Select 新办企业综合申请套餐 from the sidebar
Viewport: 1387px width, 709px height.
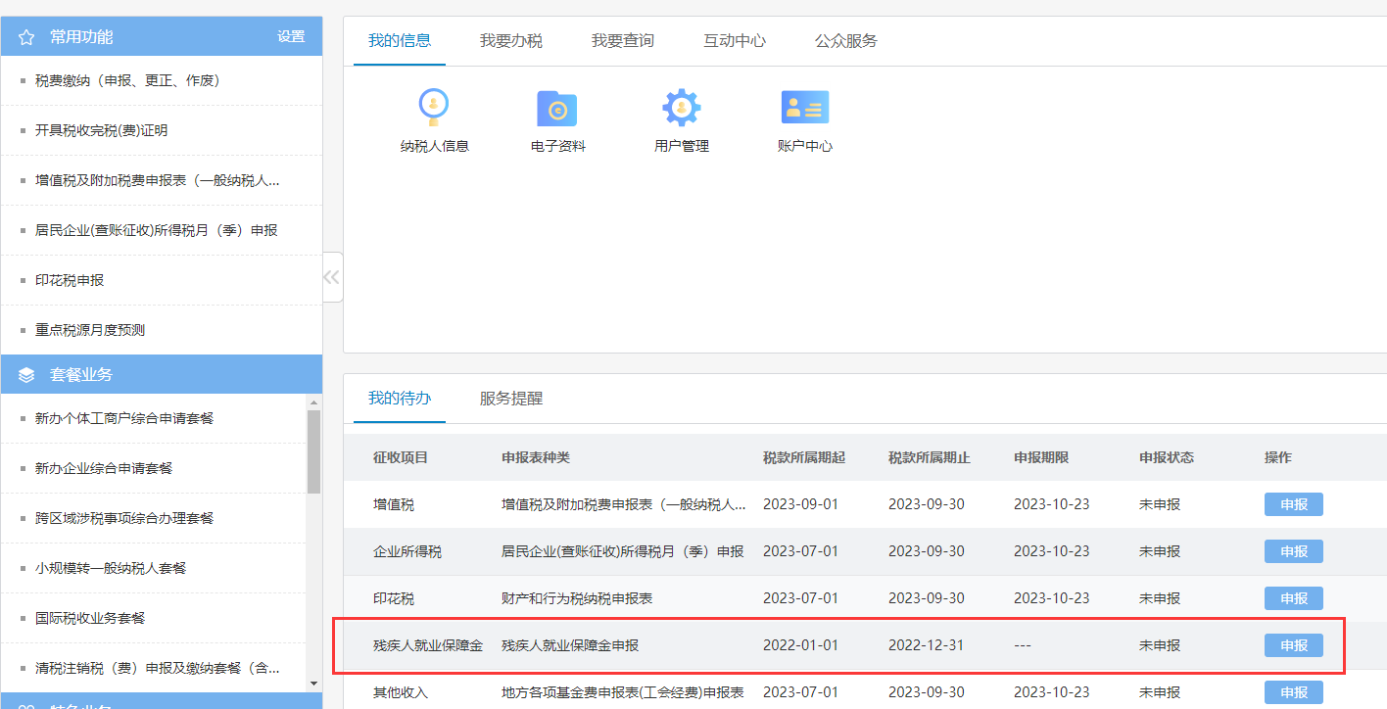pyautogui.click(x=104, y=468)
